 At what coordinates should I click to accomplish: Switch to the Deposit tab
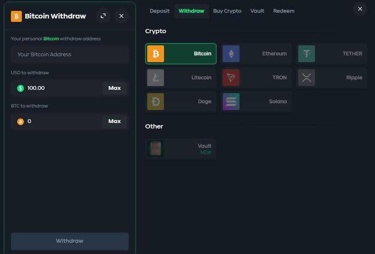(x=159, y=11)
